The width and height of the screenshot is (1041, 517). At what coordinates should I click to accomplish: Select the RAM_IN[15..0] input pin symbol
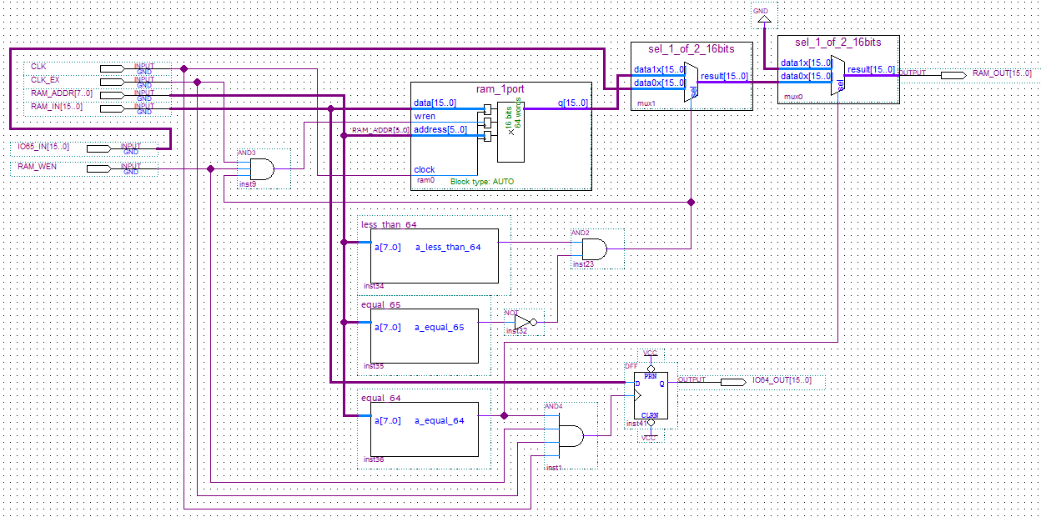[112, 108]
